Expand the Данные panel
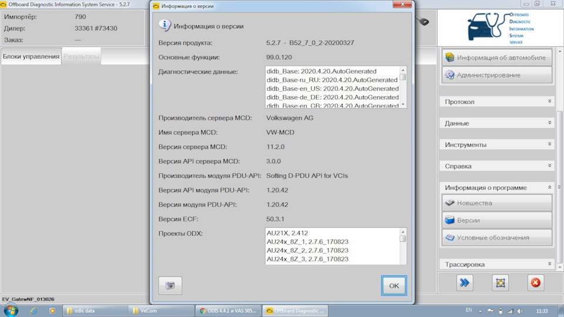This screenshot has width=564, height=317. click(497, 123)
